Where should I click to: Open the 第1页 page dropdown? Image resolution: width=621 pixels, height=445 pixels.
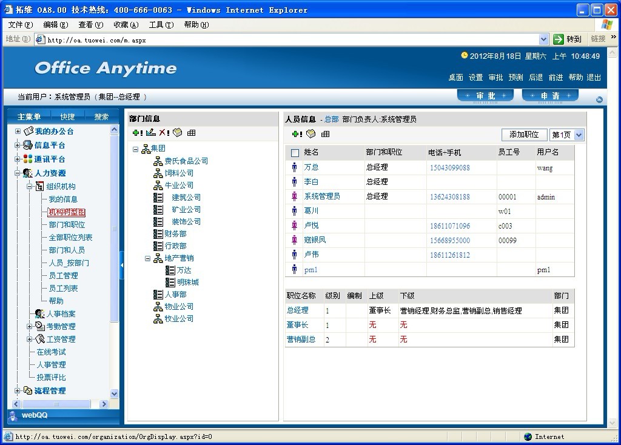[x=579, y=135]
